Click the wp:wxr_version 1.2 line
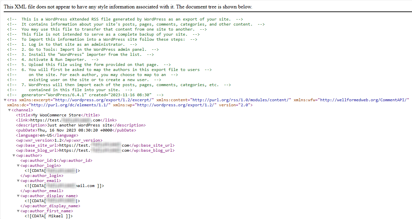Image resolution: width=412 pixels, height=219 pixels. coord(59,140)
